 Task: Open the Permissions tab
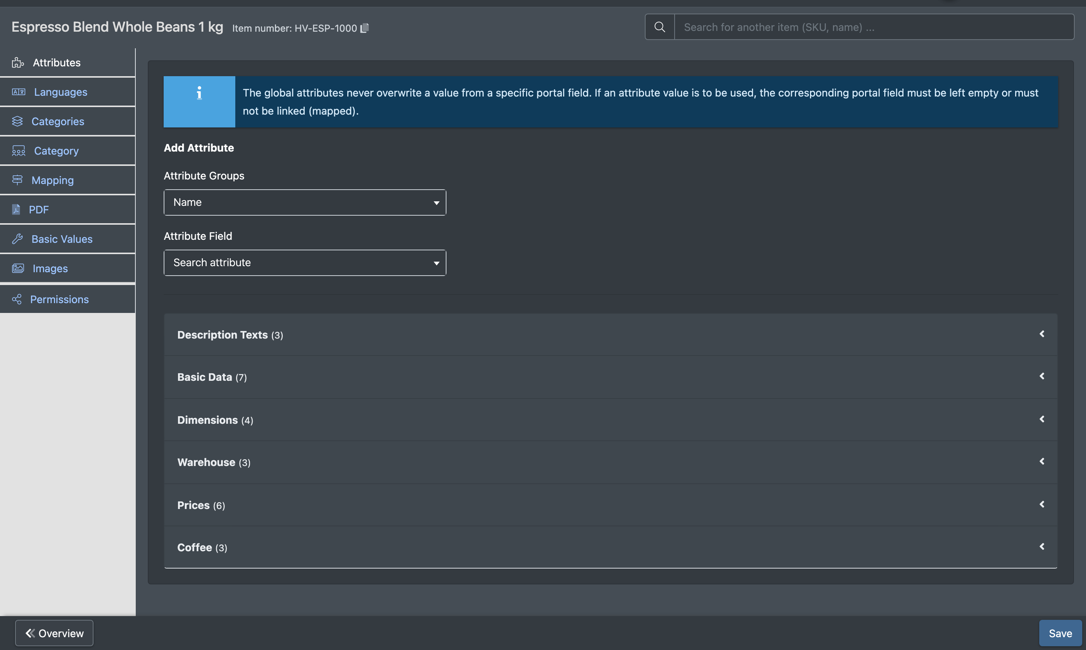coord(67,299)
